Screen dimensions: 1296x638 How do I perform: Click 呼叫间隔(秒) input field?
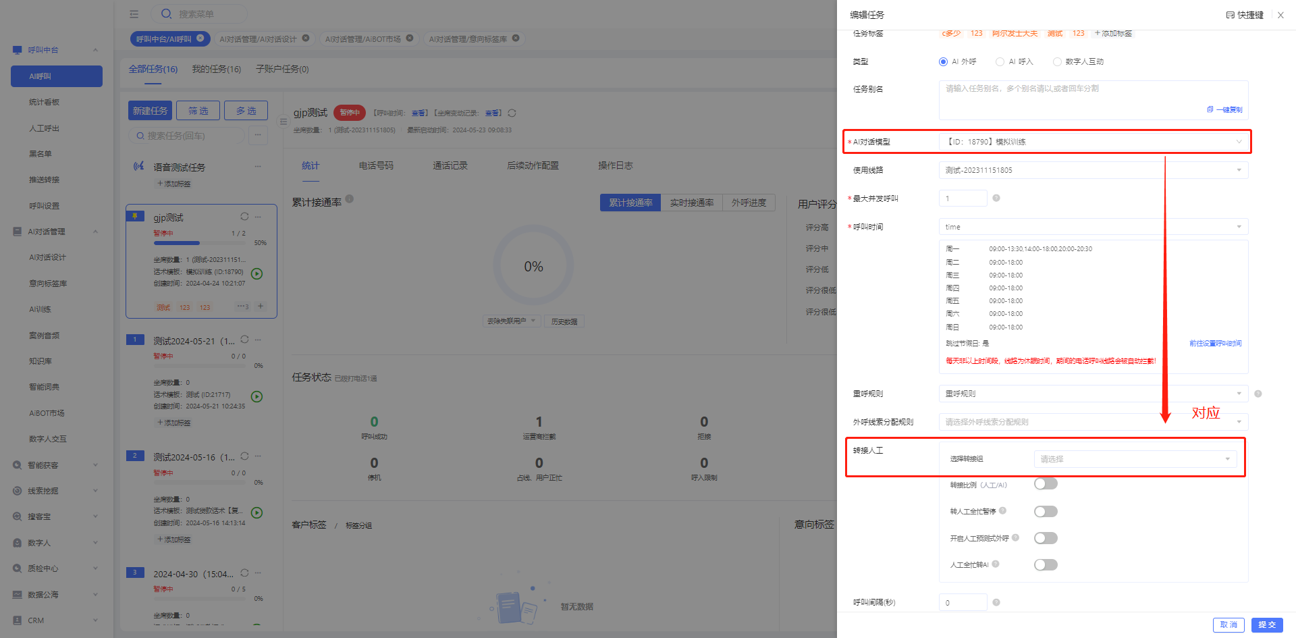pyautogui.click(x=963, y=602)
